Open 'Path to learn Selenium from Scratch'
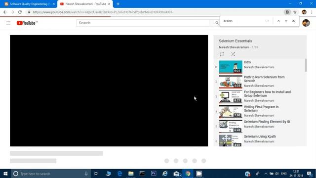Image resolution: width=316 pixels, height=178 pixels. (264, 79)
